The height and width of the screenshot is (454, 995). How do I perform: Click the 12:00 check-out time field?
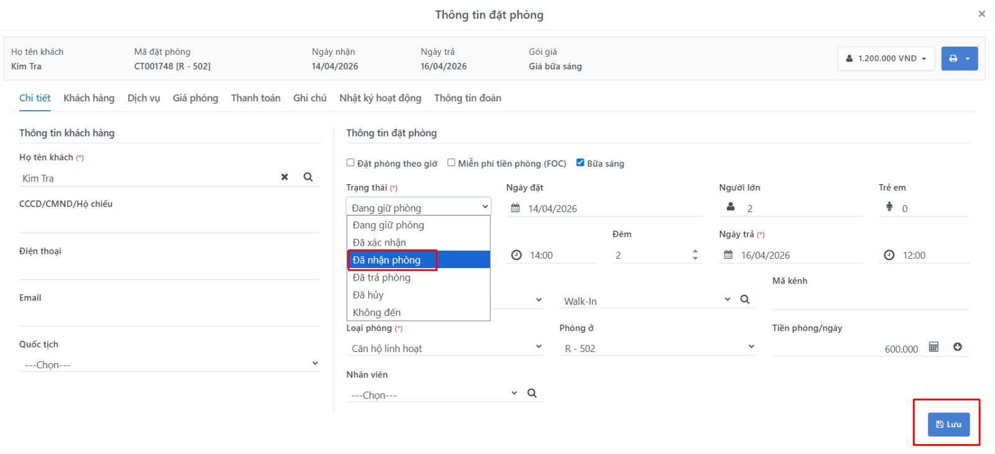935,255
